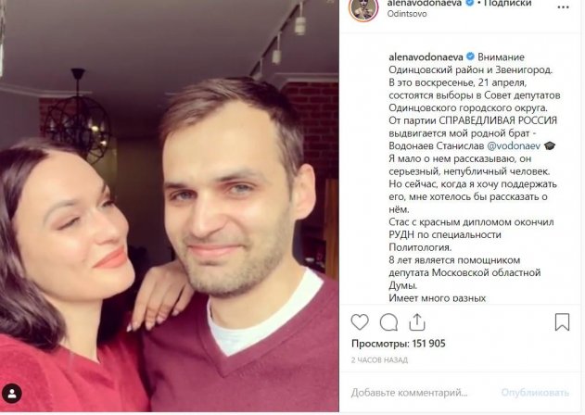This screenshot has height=415, width=585.
Task: Open the Odintsovo location link
Action: 407,14
